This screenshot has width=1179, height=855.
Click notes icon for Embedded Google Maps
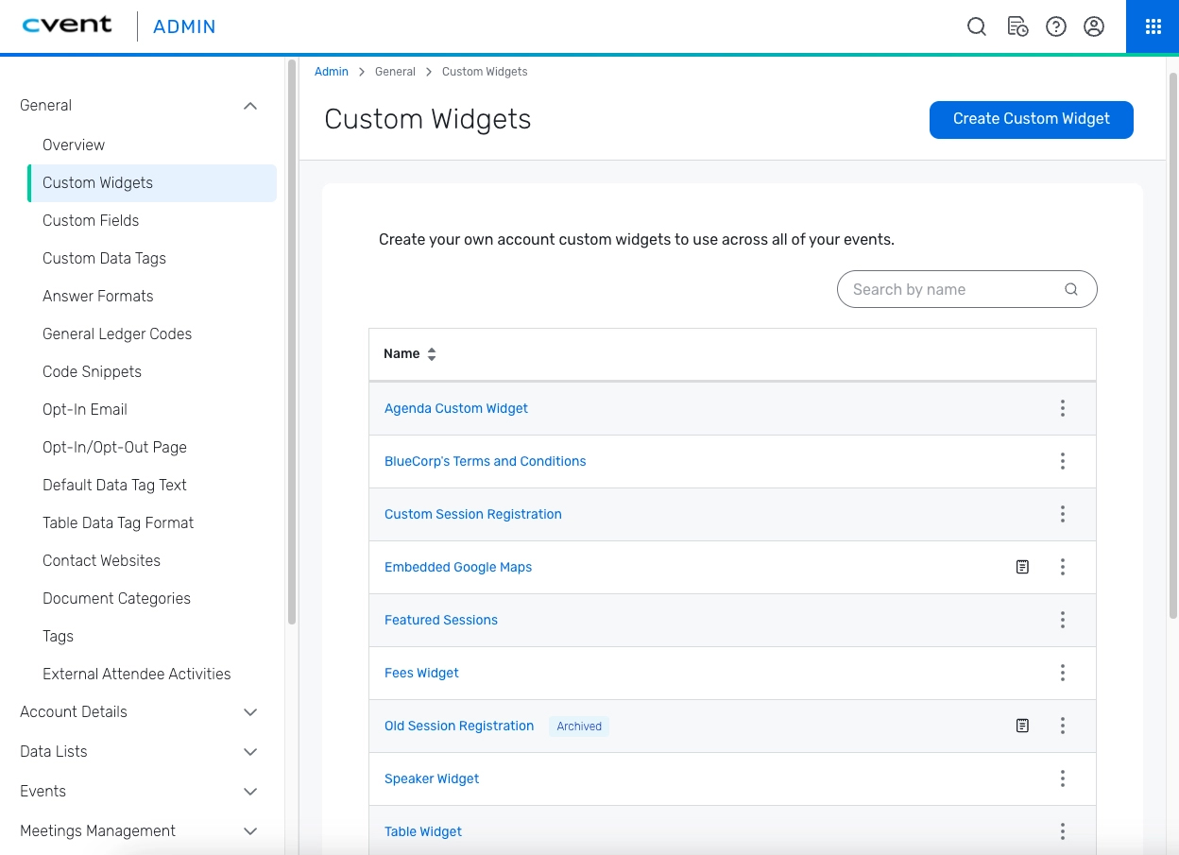point(1022,567)
